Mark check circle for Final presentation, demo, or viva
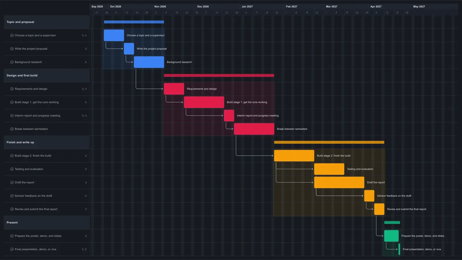 point(12,249)
